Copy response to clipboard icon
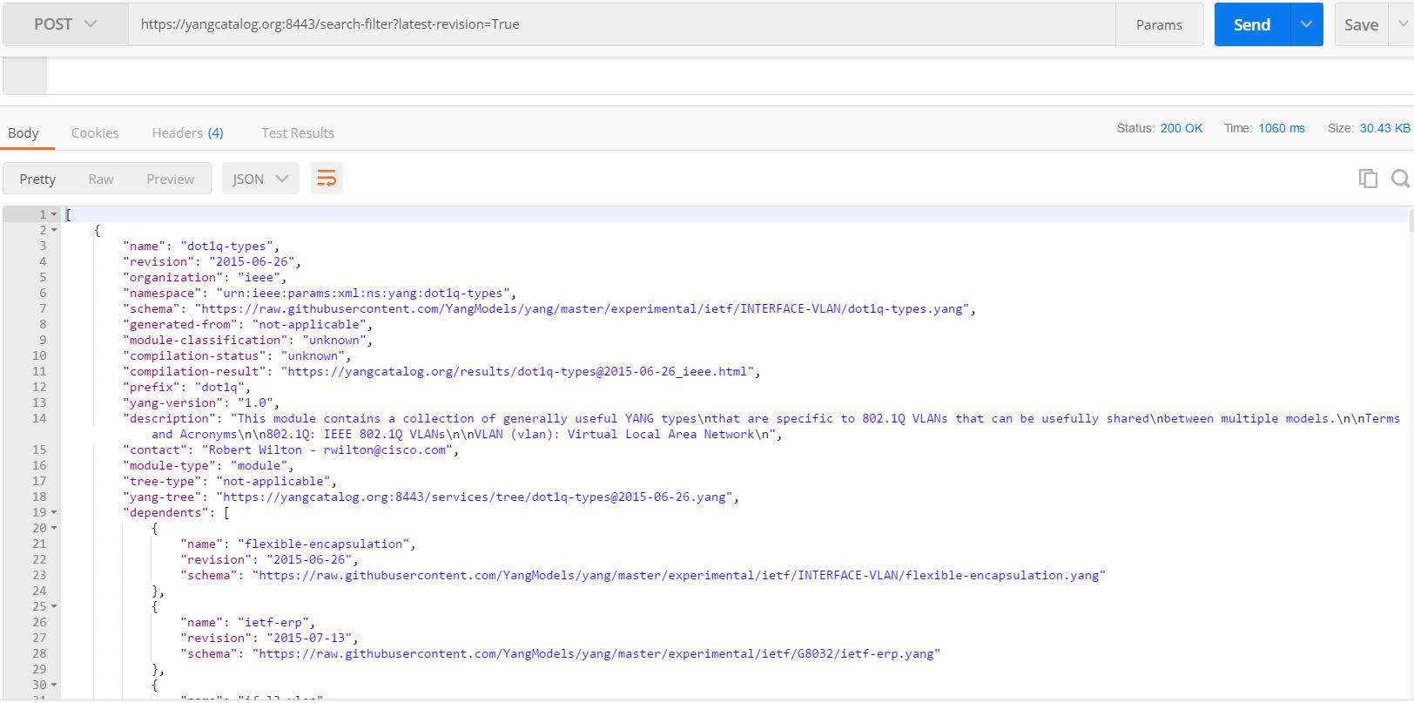1414x703 pixels. click(x=1368, y=179)
